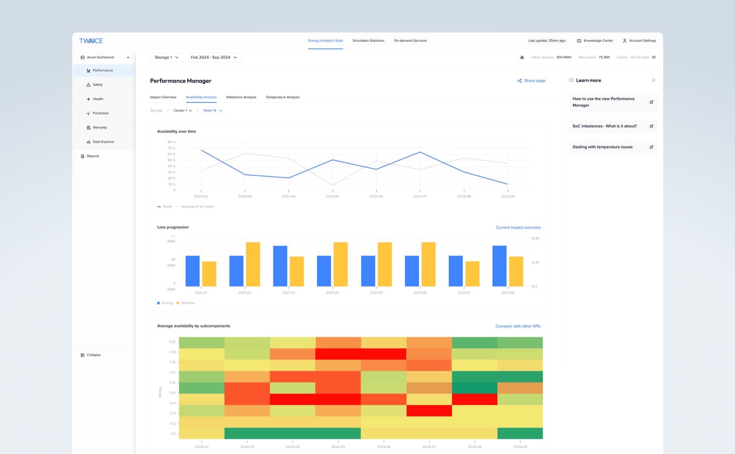Toggle Average of all nodes legend entry
The height and width of the screenshot is (454, 735).
[x=195, y=207]
